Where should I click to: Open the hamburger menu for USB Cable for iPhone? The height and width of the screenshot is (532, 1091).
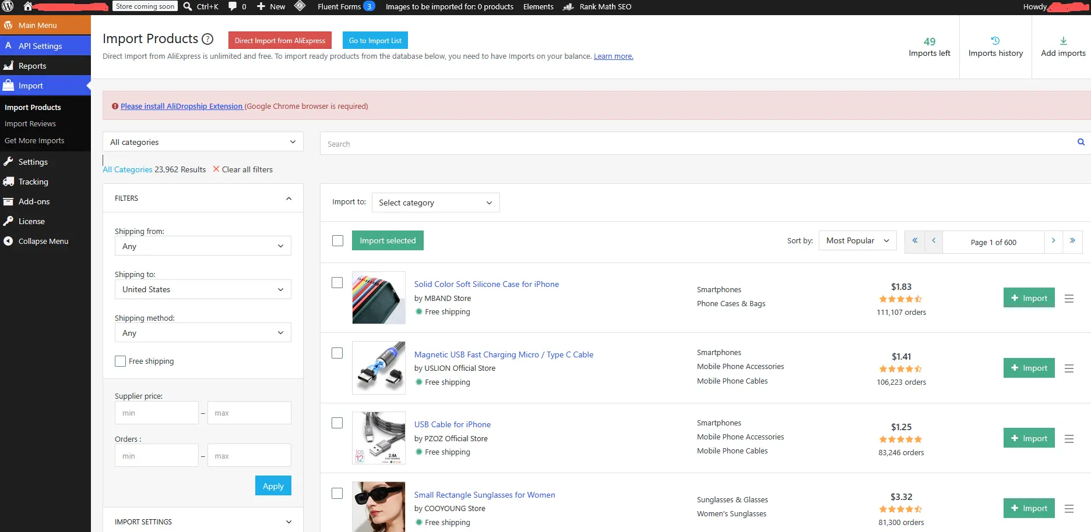tap(1069, 439)
